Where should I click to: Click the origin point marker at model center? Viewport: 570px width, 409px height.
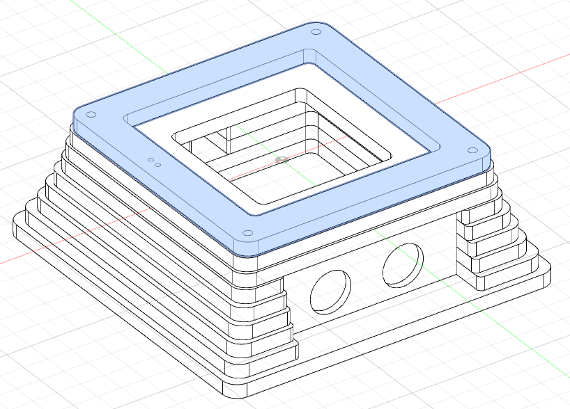282,159
